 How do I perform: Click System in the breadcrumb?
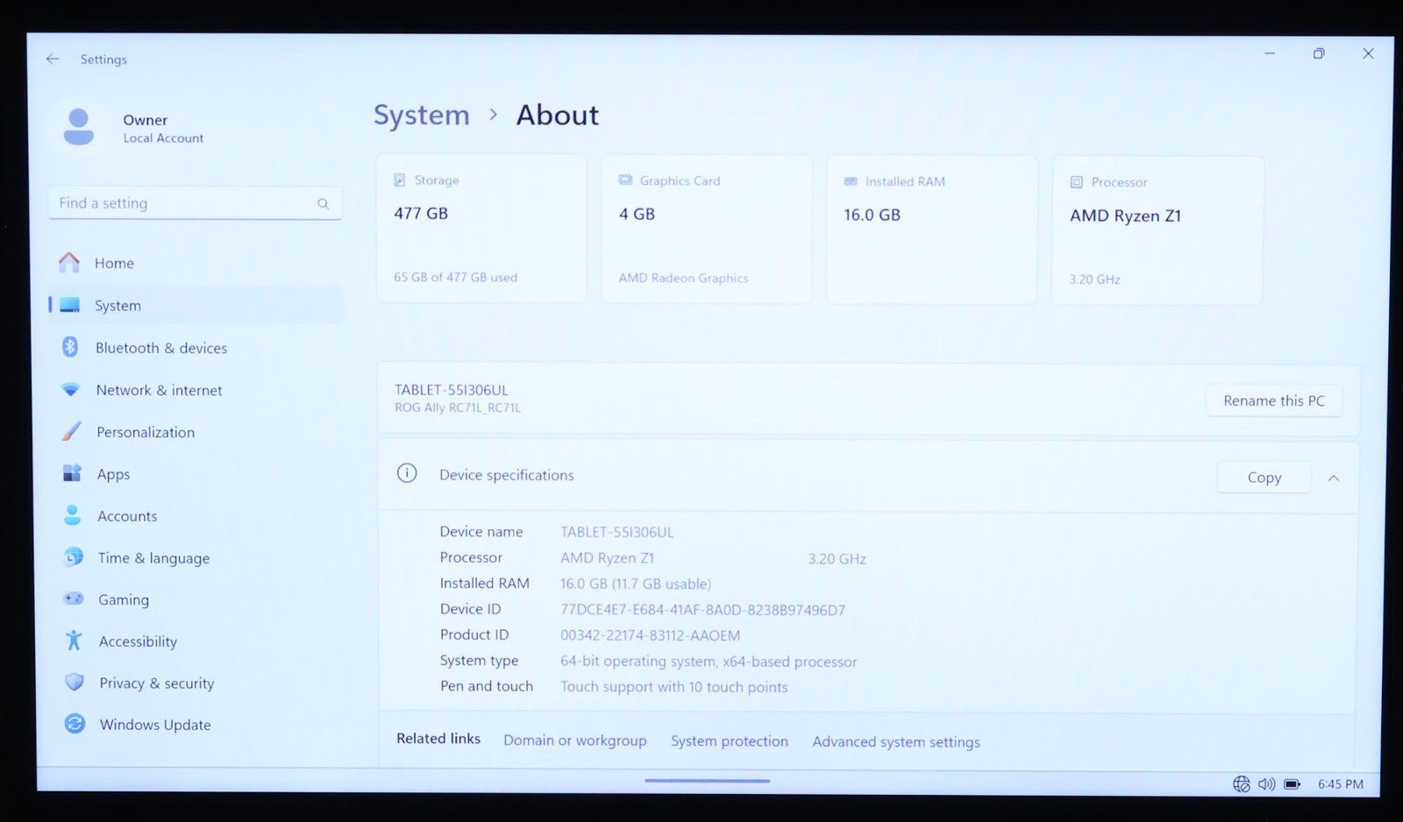[422, 116]
